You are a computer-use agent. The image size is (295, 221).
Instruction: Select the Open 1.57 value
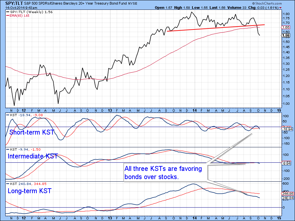point(164,8)
